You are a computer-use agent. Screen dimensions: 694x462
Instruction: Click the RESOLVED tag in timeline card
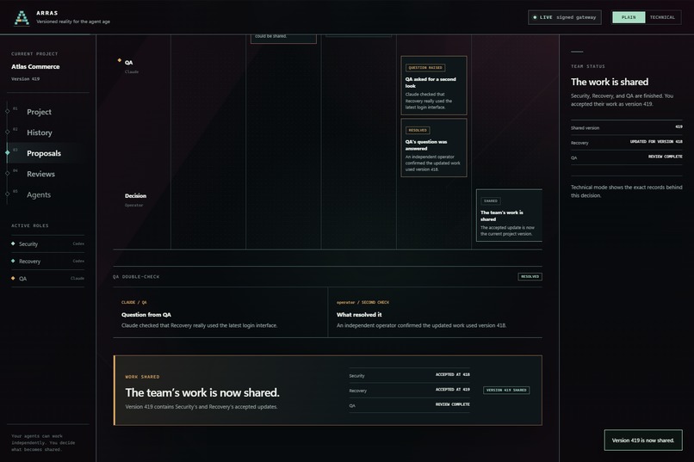(418, 131)
